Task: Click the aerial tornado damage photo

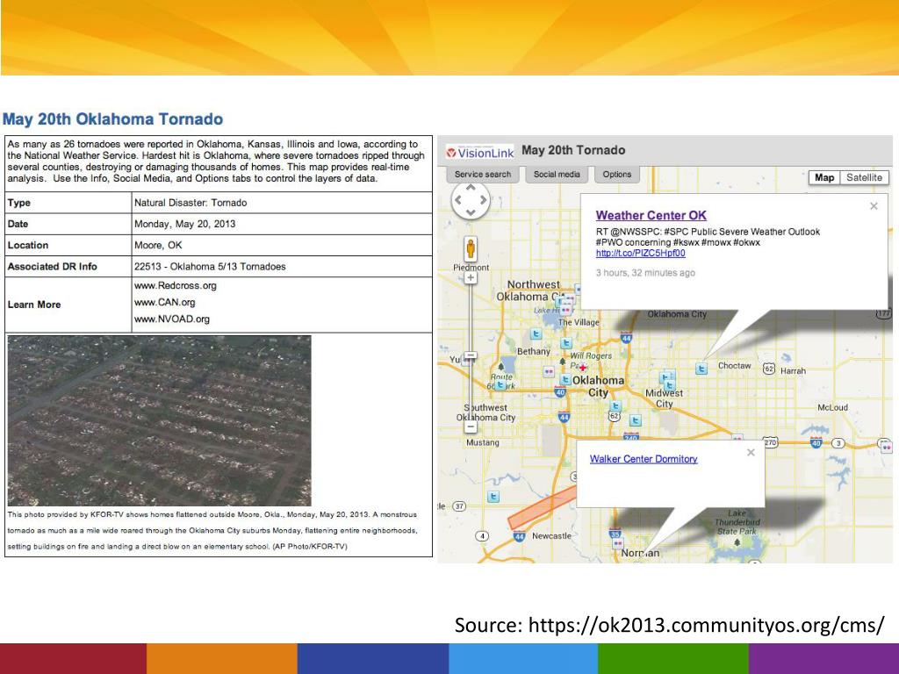Action: coord(160,420)
